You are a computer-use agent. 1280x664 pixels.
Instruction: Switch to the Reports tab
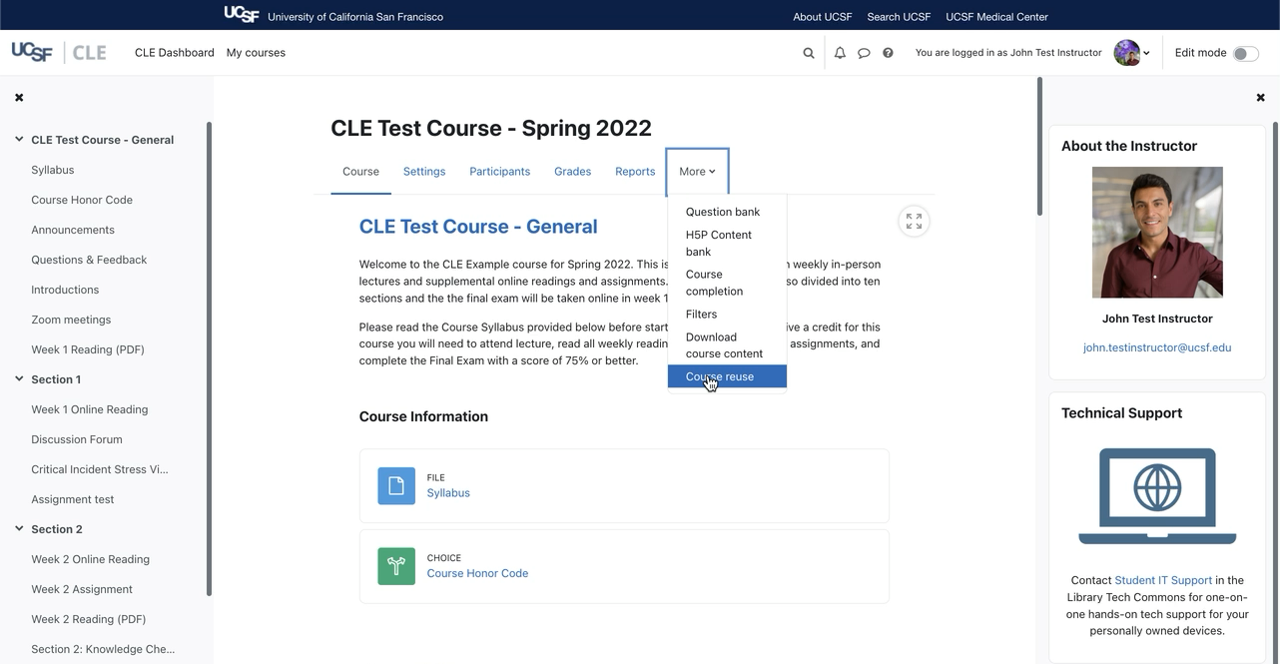click(x=635, y=172)
